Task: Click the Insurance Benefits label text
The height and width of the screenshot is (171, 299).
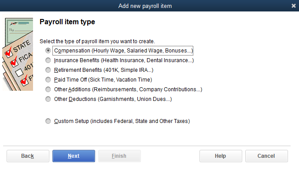Action: pos(124,60)
